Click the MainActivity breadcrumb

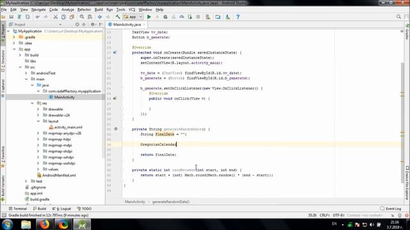pyautogui.click(x=135, y=202)
